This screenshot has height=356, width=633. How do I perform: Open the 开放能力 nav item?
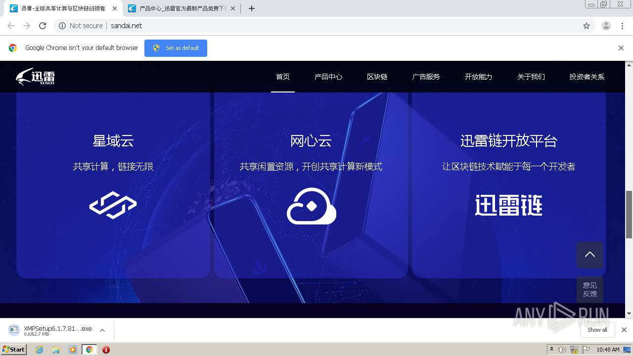478,77
